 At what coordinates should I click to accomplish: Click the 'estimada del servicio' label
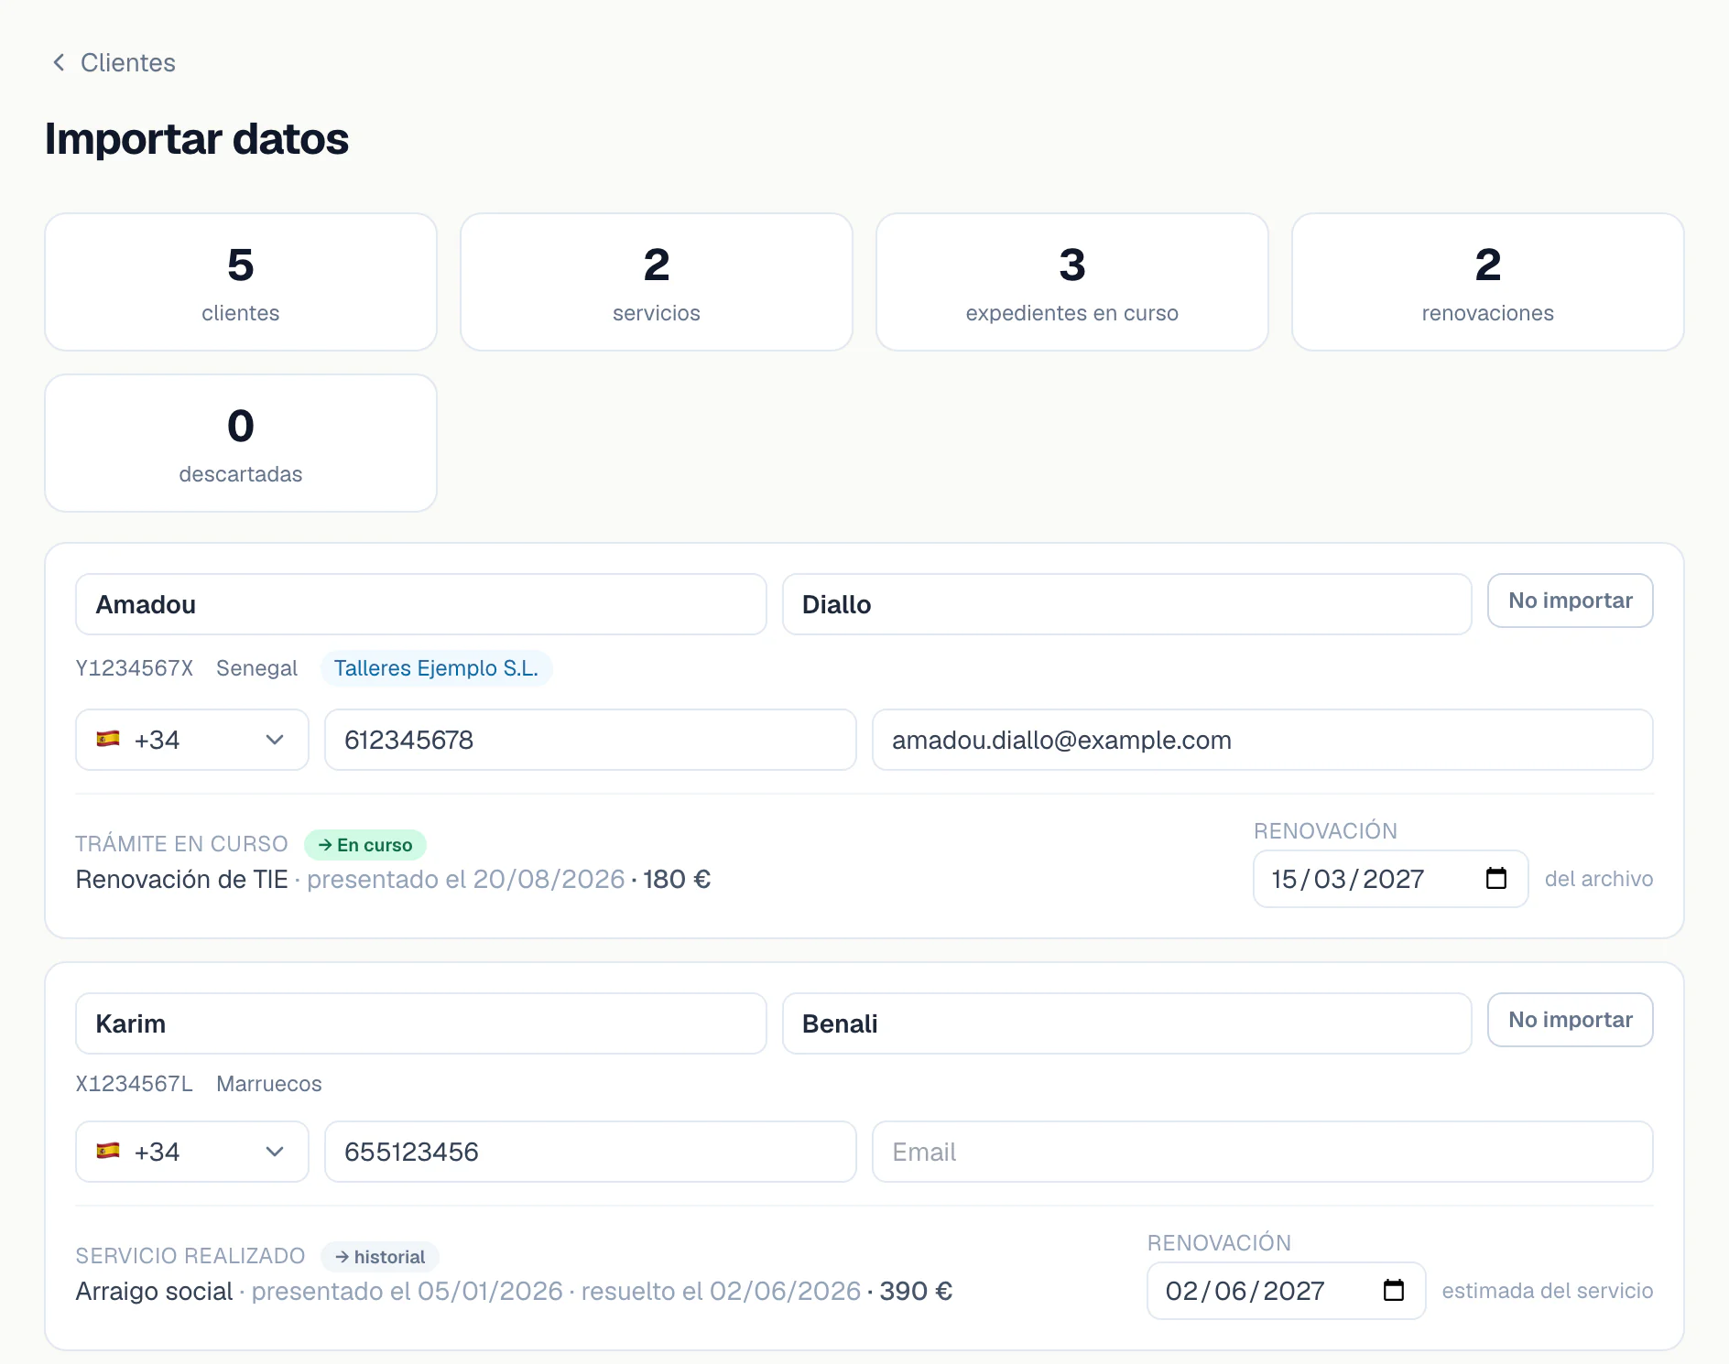click(1548, 1291)
